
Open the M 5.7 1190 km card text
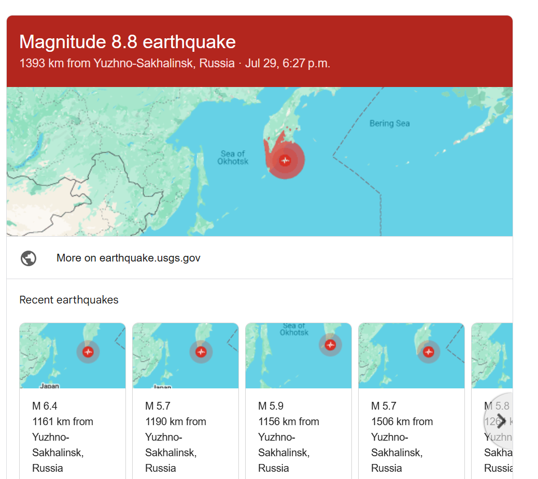(x=175, y=437)
